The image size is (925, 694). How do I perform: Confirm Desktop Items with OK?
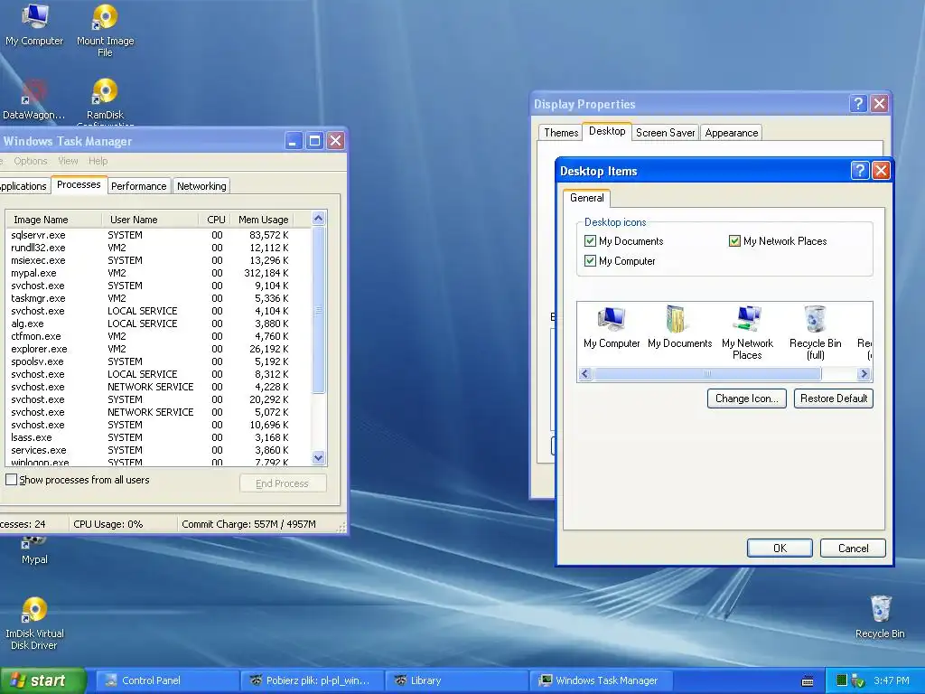click(x=780, y=549)
